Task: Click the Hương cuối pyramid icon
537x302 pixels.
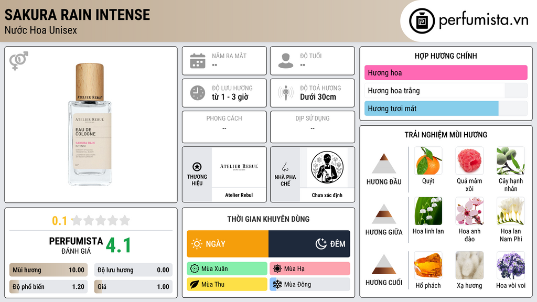Action: 384,264
